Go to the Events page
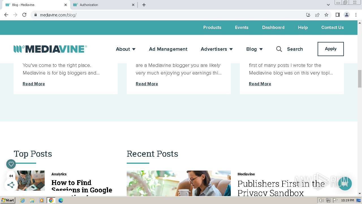 (x=242, y=27)
